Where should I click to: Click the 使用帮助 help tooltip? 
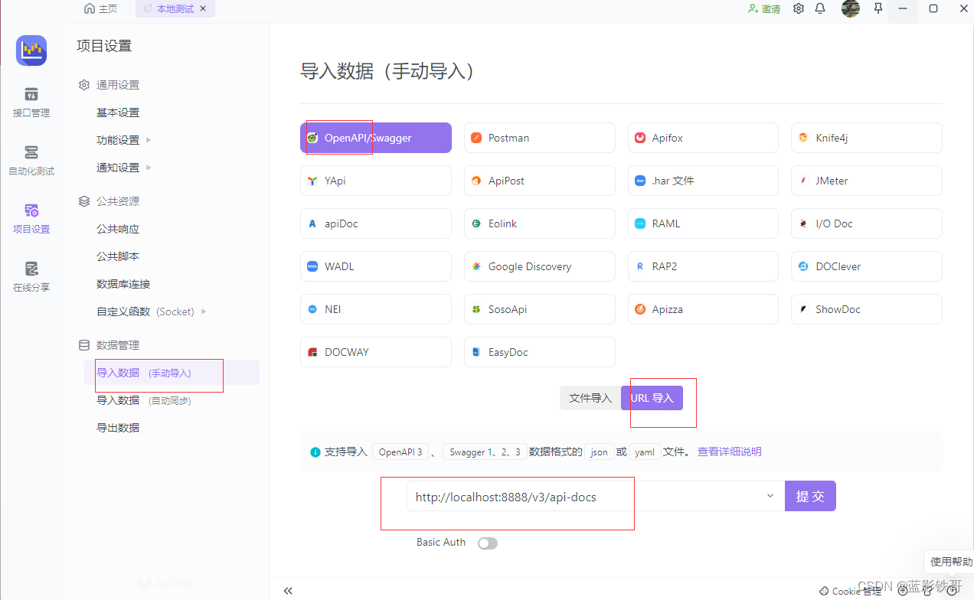[951, 562]
